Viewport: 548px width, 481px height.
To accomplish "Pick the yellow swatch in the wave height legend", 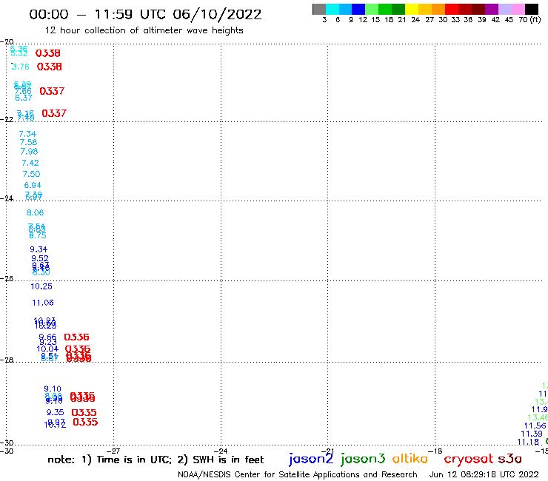I will pos(412,9).
